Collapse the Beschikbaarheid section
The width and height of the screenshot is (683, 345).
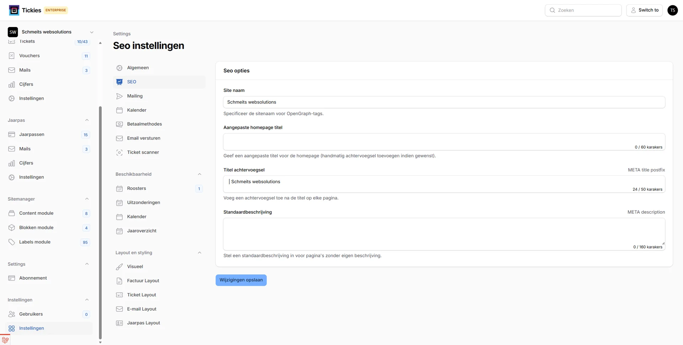coord(199,174)
